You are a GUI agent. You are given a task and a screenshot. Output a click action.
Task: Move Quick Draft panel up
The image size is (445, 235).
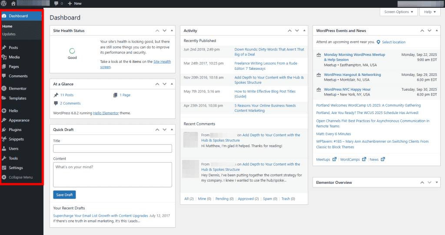[157, 130]
